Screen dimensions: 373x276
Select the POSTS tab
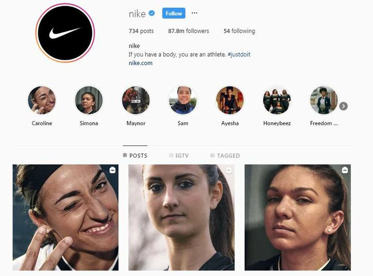point(135,156)
